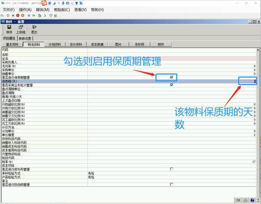Click the Checkpoint toolbar icon
The image size is (261, 204).
click(40, 16)
